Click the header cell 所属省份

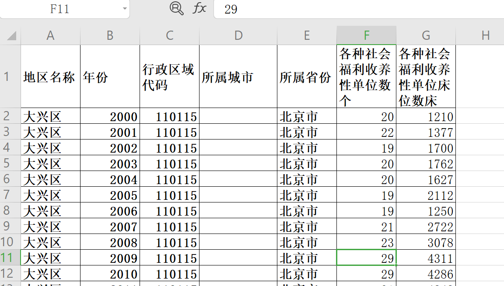tap(307, 77)
